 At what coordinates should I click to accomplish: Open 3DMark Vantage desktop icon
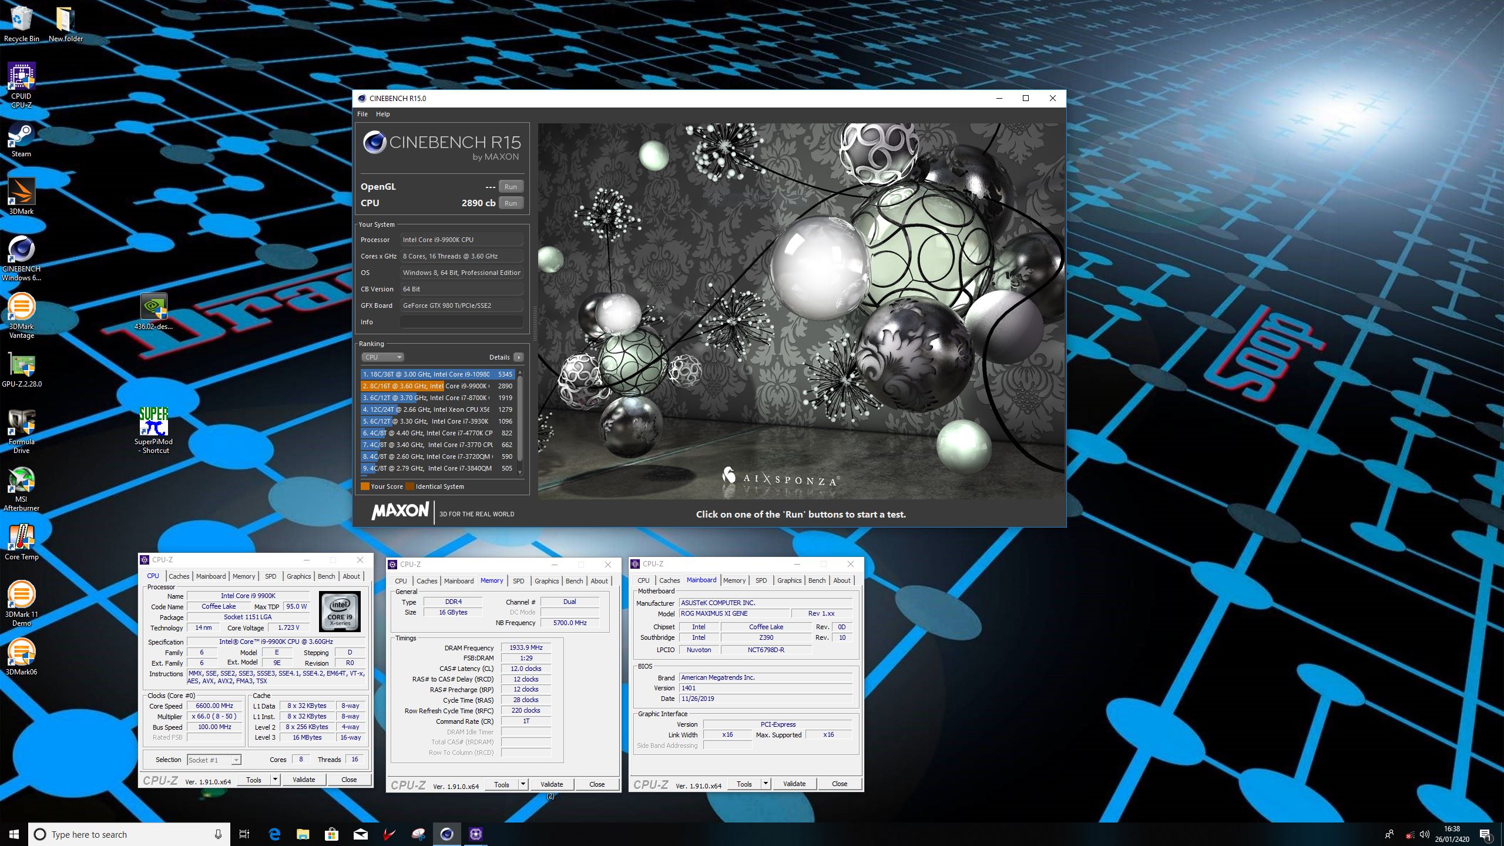point(21,316)
